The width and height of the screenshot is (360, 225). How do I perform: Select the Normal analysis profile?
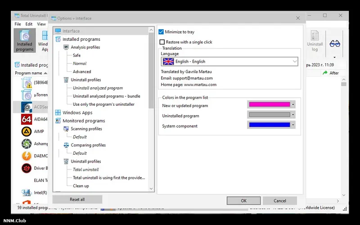(x=80, y=63)
